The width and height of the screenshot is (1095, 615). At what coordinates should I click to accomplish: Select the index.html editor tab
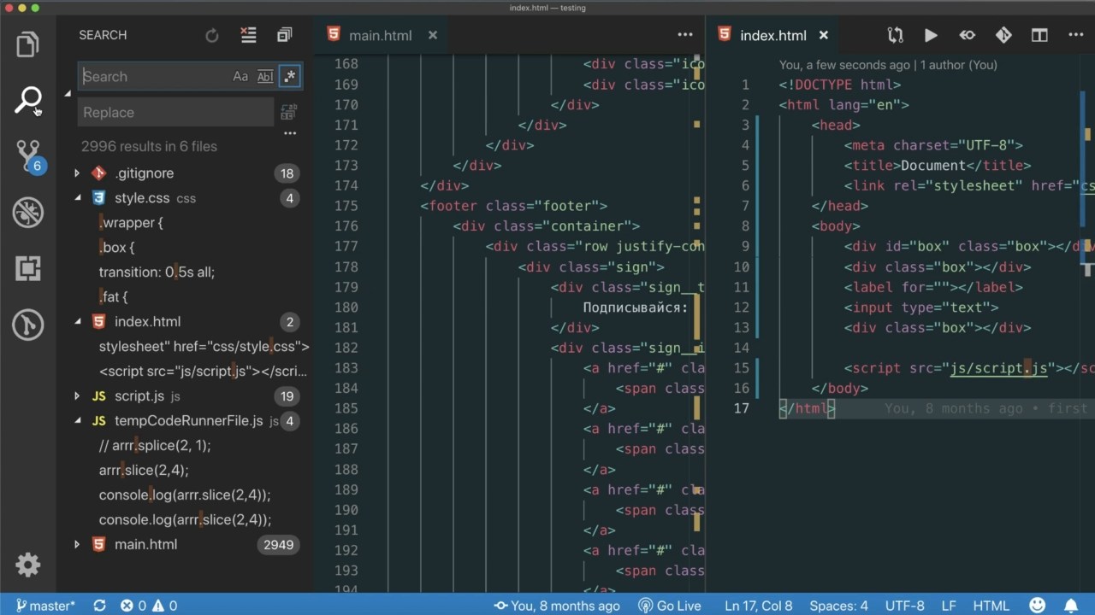[772, 35]
